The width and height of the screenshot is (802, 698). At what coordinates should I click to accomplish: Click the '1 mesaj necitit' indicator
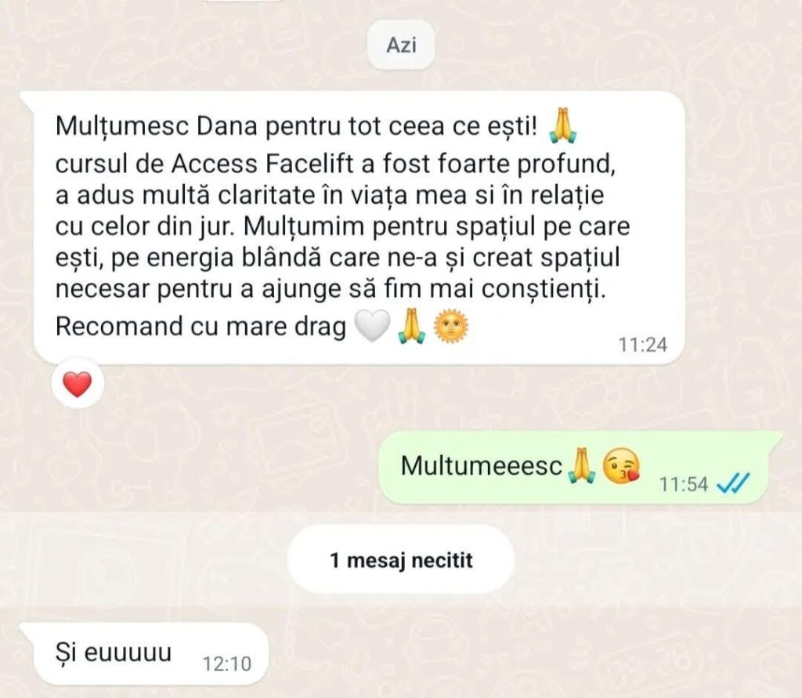(401, 560)
